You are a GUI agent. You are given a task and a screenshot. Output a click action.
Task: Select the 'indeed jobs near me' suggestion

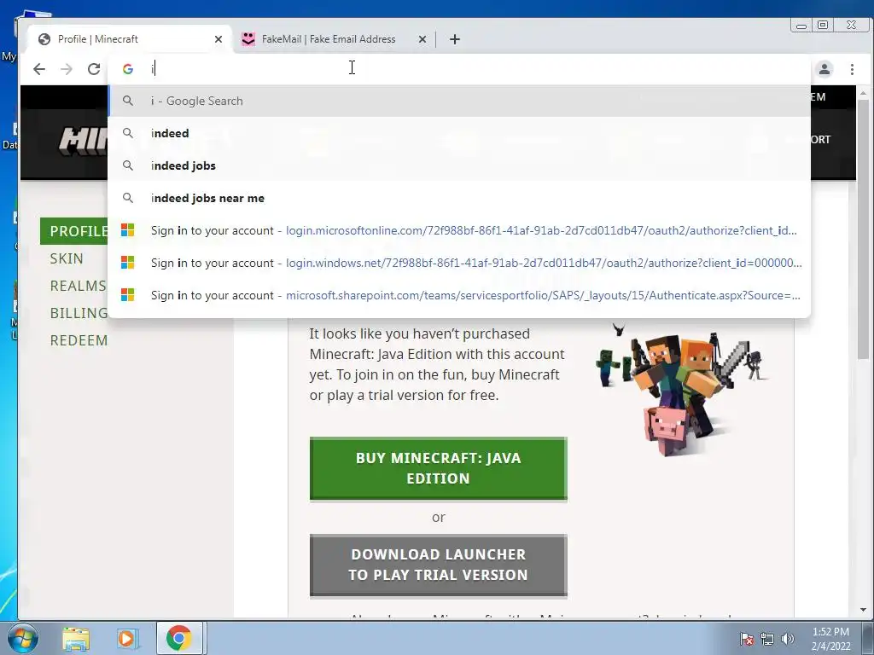[459, 198]
